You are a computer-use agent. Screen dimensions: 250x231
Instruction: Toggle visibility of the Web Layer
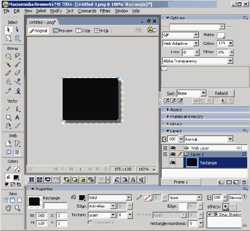173,148
